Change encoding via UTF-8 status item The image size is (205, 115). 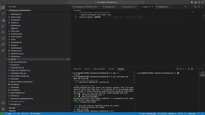(180, 114)
